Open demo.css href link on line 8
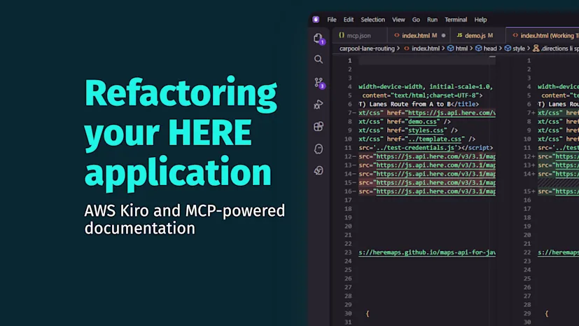Viewport: 579px width, 326px height. 422,121
